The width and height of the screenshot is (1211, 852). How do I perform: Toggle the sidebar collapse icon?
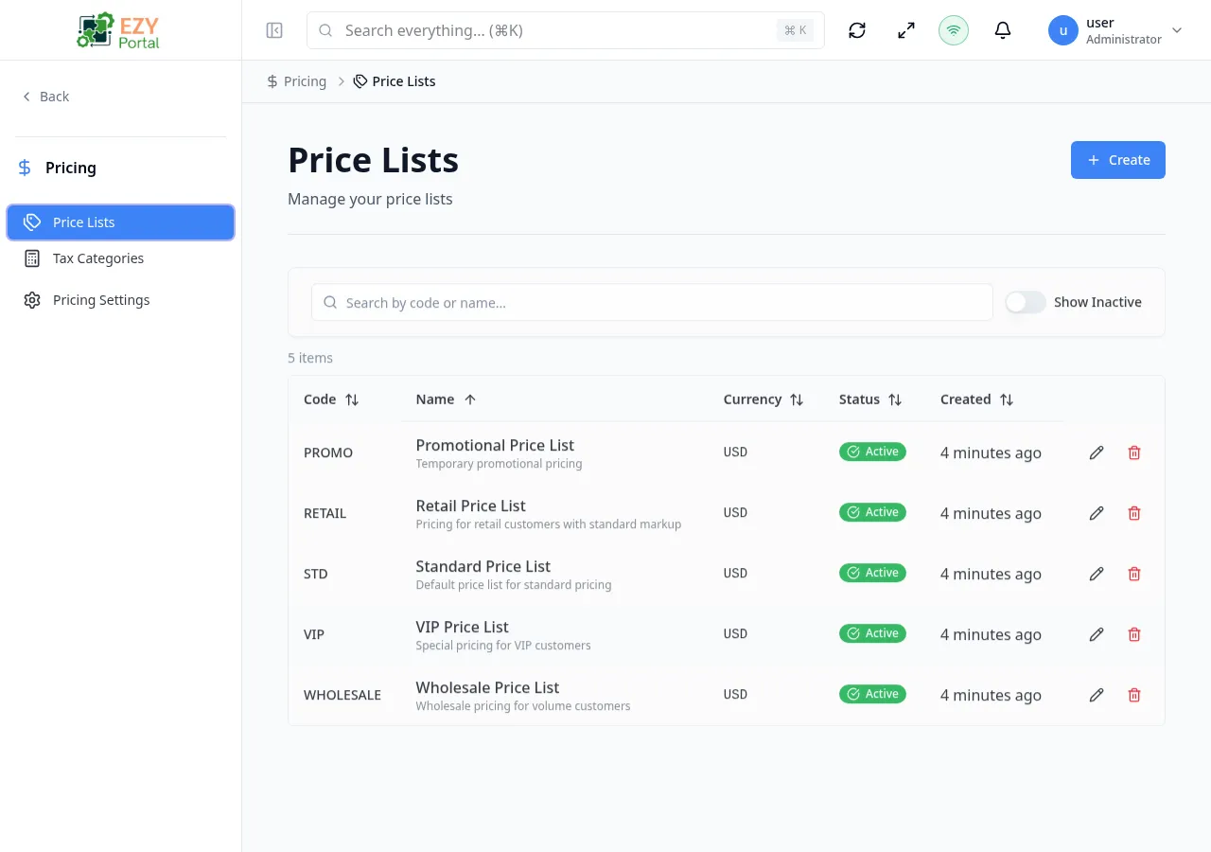[273, 29]
